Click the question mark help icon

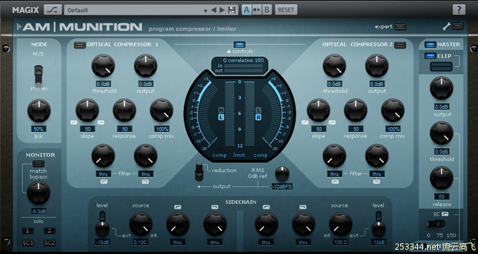pos(459,10)
